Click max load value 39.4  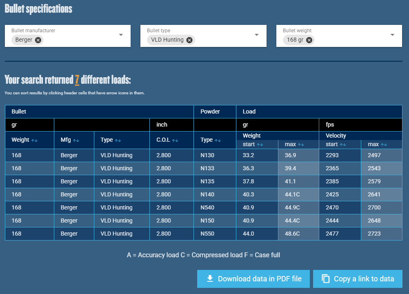click(x=290, y=169)
